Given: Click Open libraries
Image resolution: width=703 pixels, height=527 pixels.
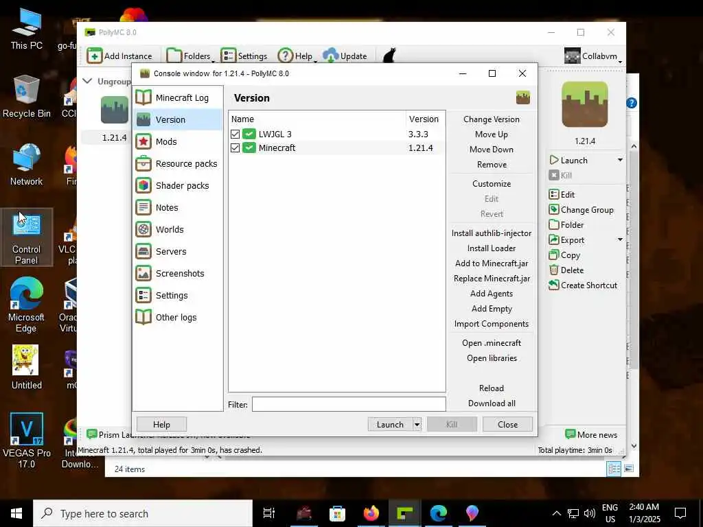Looking at the screenshot, I should tap(492, 358).
